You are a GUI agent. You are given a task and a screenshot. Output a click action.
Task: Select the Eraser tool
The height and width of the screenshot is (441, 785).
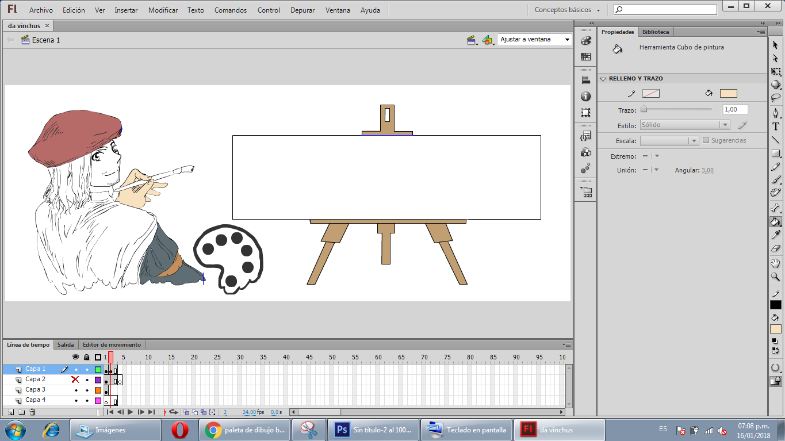[x=776, y=248]
